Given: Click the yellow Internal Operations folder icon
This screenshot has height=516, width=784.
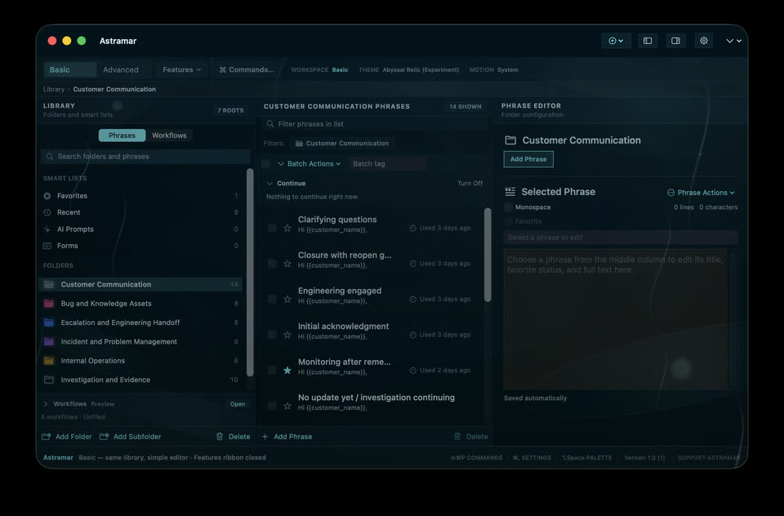Looking at the screenshot, I should coord(49,361).
